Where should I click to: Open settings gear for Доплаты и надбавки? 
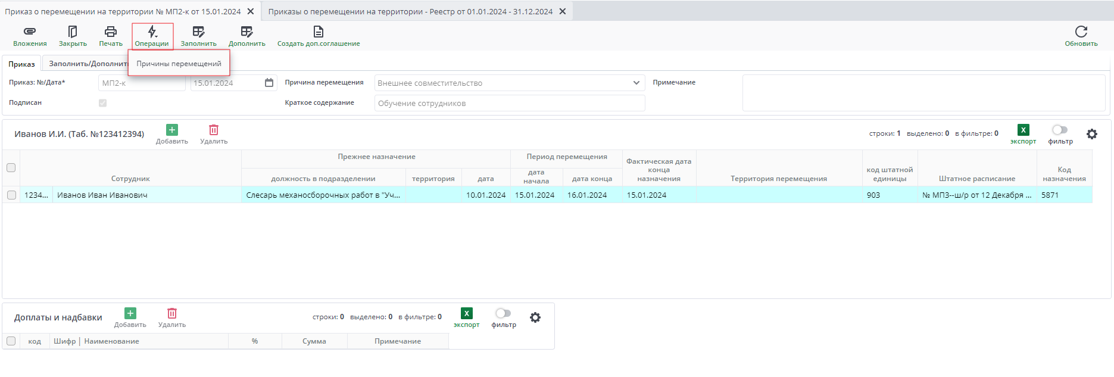pos(535,318)
